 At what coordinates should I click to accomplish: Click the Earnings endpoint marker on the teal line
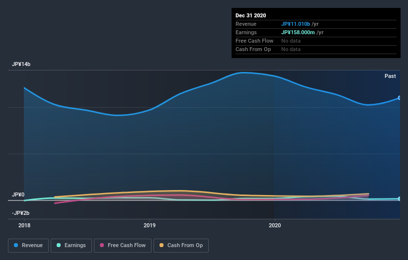[400, 198]
